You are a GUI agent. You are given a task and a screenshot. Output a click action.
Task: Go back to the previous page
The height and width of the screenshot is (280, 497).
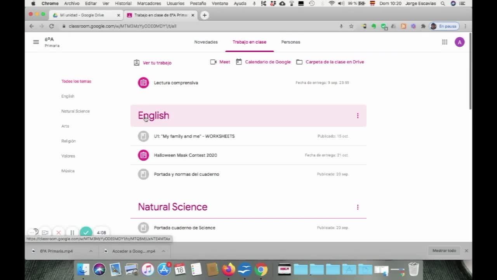tap(31, 26)
